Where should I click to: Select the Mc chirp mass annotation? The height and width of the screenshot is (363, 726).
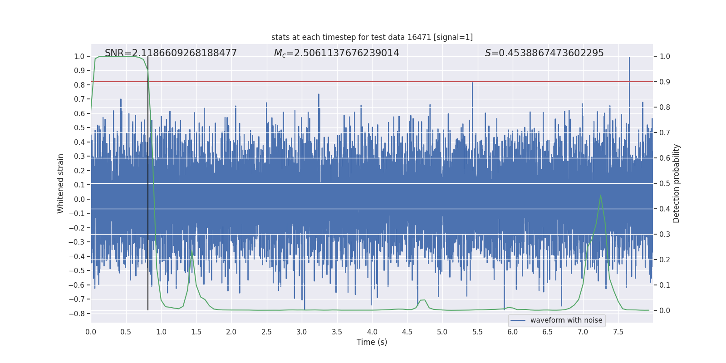(336, 53)
